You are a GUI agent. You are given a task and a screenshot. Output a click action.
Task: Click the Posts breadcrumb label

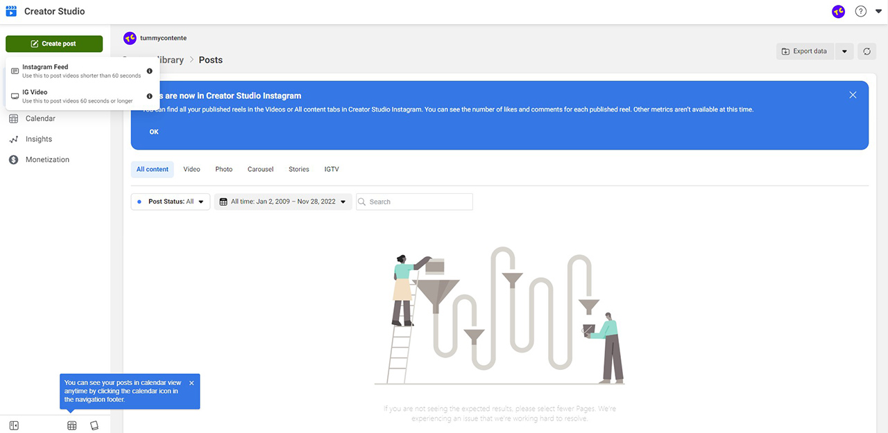(x=211, y=60)
